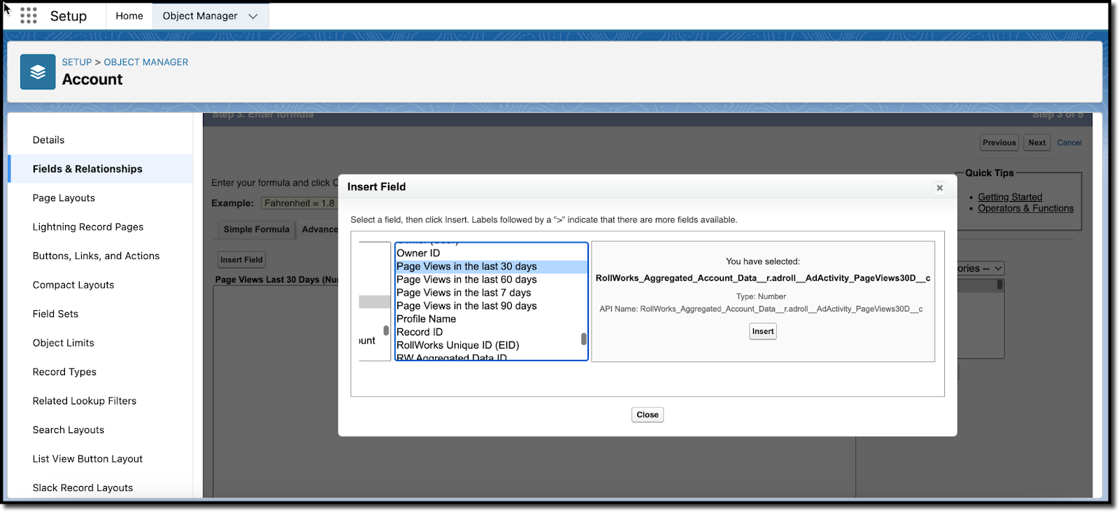Go to Page Layouts in sidebar

pos(64,198)
